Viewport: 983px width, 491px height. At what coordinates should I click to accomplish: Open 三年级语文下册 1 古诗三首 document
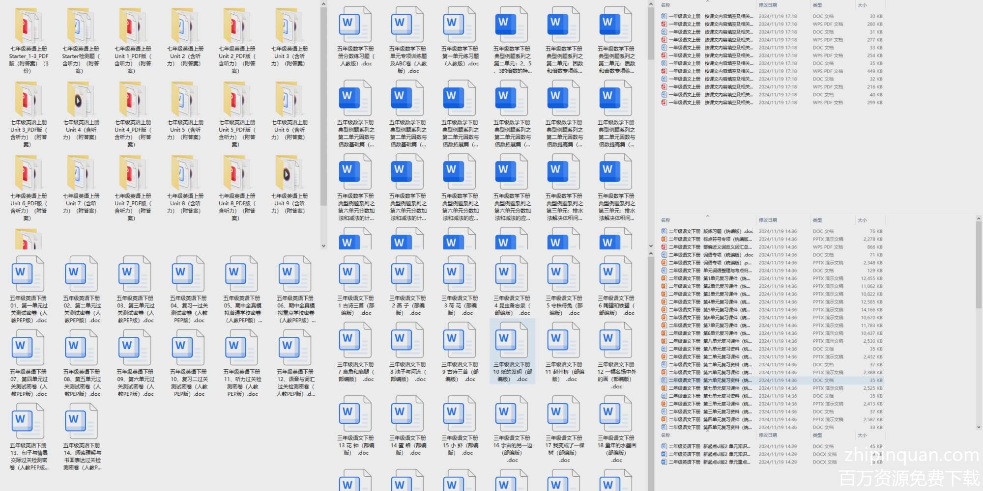tap(356, 275)
